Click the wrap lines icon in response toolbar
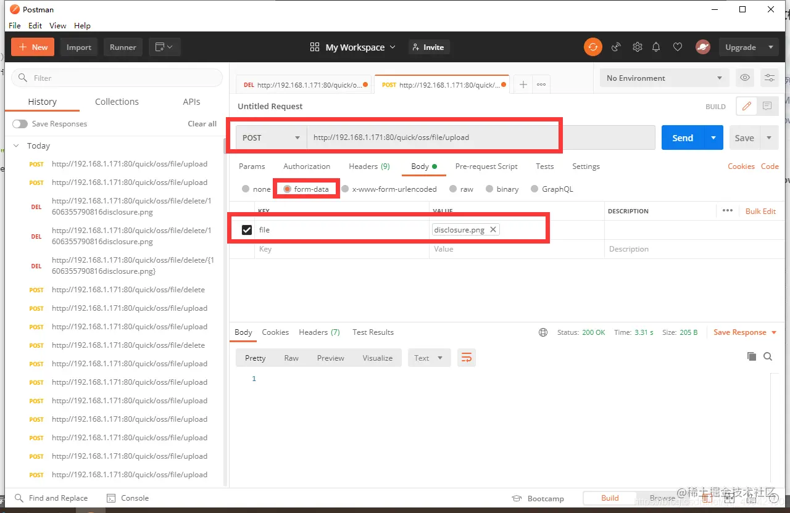 [x=467, y=358]
